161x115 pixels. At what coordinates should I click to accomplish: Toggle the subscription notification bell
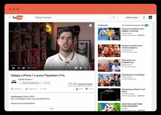(x=41, y=83)
